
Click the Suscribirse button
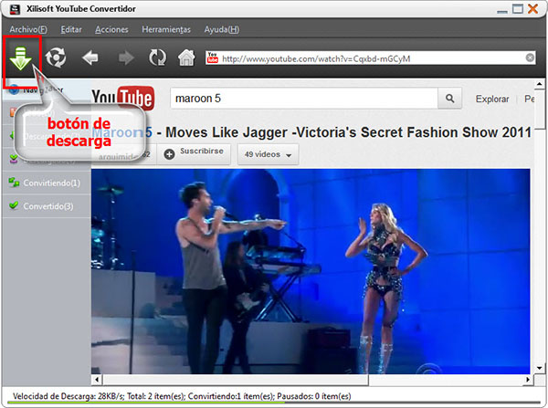click(194, 154)
